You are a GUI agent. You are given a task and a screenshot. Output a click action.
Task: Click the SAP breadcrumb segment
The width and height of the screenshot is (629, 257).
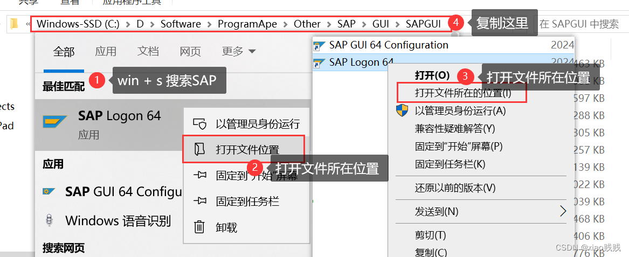click(x=346, y=24)
